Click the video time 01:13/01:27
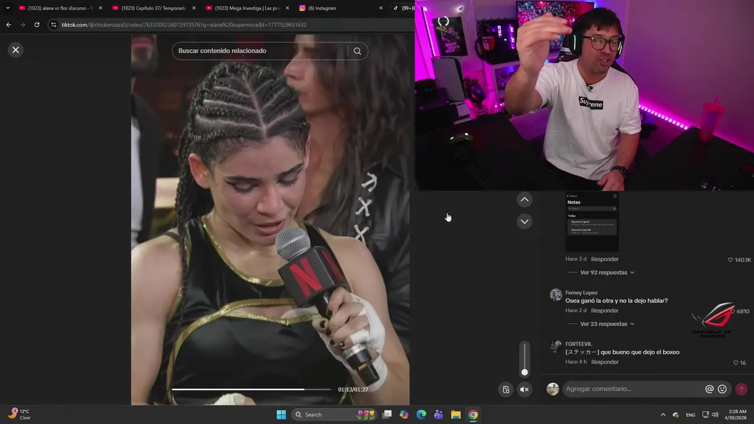Screen dimensions: 754x424 353,389
